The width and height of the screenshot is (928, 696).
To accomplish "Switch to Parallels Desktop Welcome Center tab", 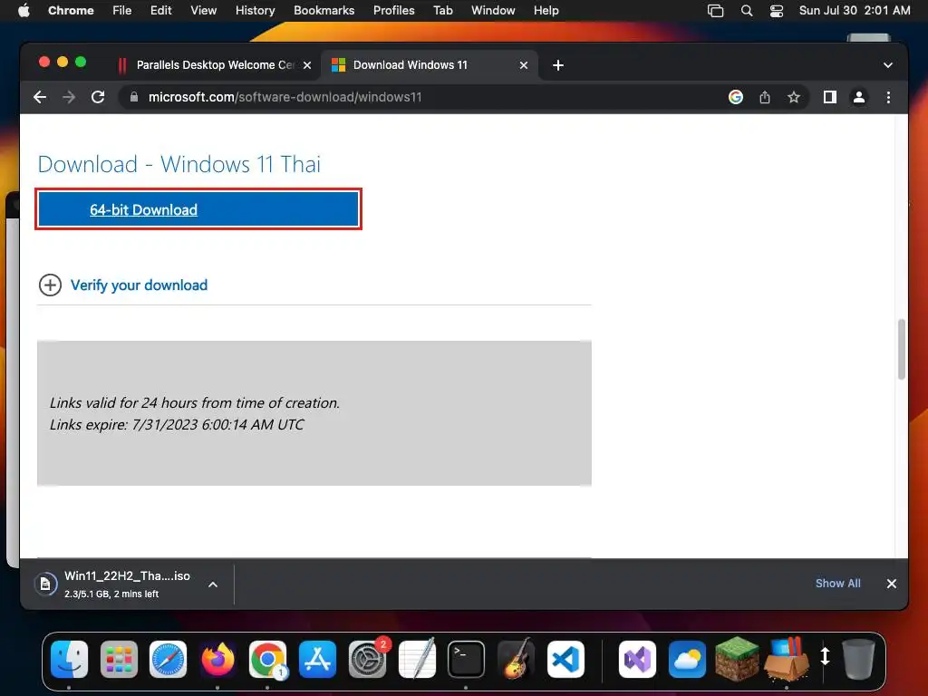I will coord(214,65).
